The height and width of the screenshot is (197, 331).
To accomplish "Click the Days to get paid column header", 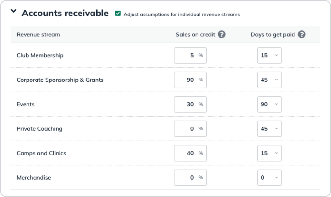I will [273, 34].
